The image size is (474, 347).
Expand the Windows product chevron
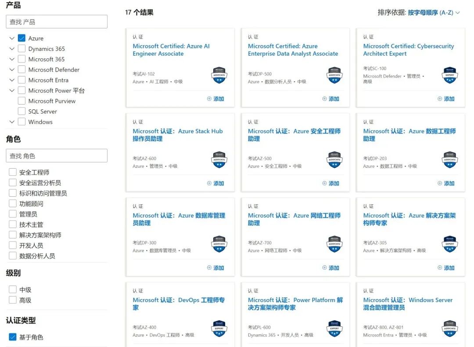click(12, 122)
